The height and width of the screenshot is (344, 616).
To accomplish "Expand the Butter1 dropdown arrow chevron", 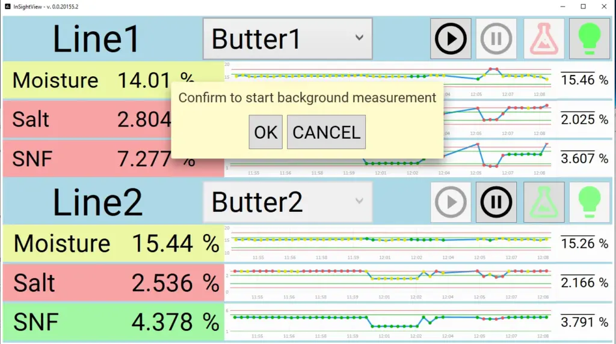I will click(359, 38).
